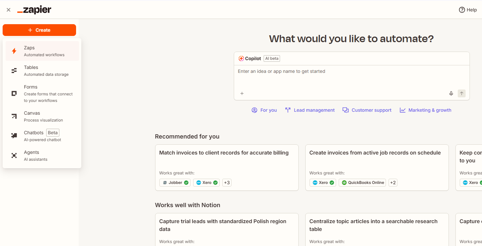Click the microphone icon in Copilot box

tap(451, 93)
